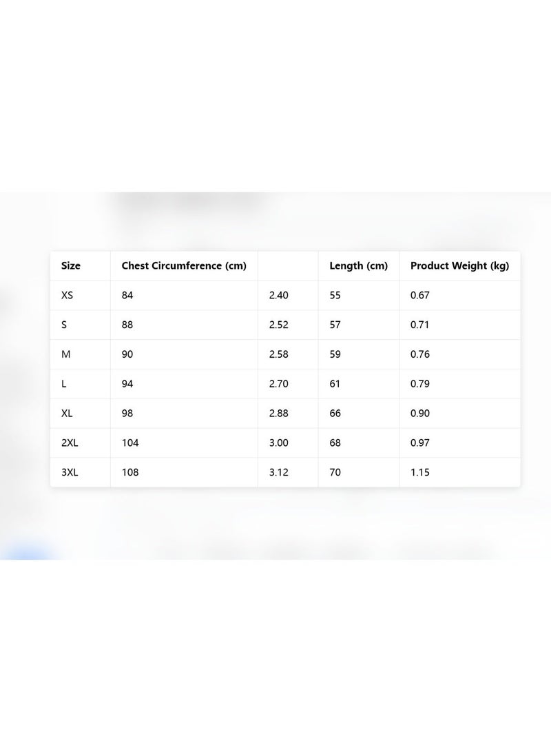
Task: Click the Chest Circumference (cm) header
Action: (x=184, y=265)
